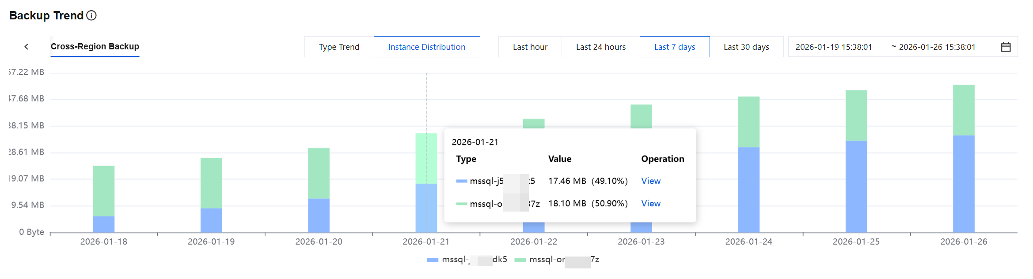Image resolution: width=1033 pixels, height=279 pixels.
Task: Select the Last 7 days range
Action: click(x=674, y=47)
